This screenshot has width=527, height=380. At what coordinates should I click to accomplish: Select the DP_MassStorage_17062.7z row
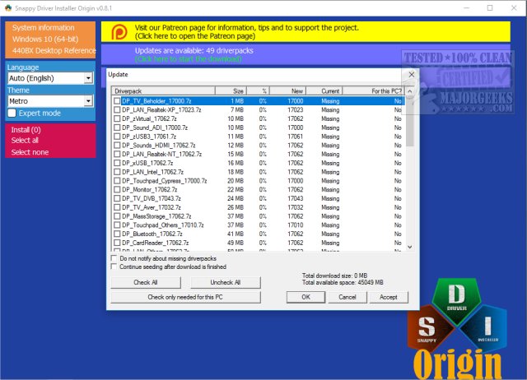point(258,216)
